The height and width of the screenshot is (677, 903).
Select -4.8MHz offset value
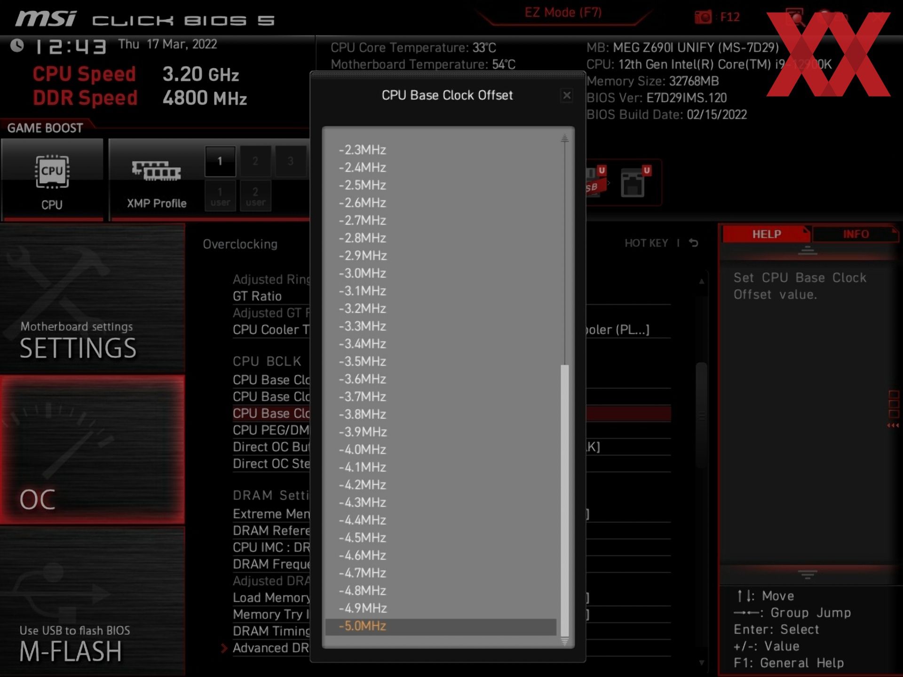coord(362,590)
